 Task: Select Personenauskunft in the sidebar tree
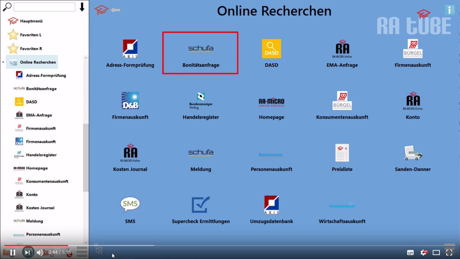[38, 234]
